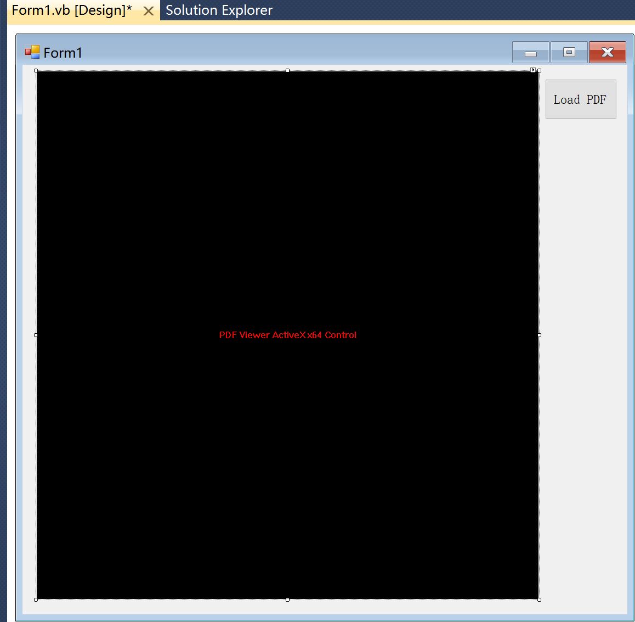Maximize the Form1 designer window
The image size is (635, 622).
569,53
